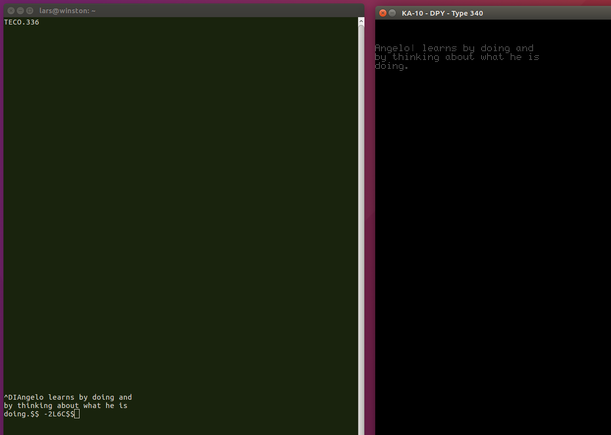Maximize the lars@winston terminal window

tap(29, 10)
